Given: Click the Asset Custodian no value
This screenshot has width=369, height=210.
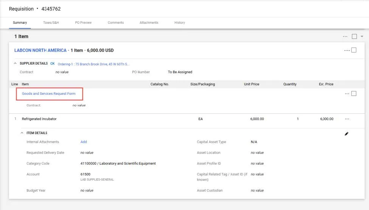Looking at the screenshot, I should click(257, 190).
